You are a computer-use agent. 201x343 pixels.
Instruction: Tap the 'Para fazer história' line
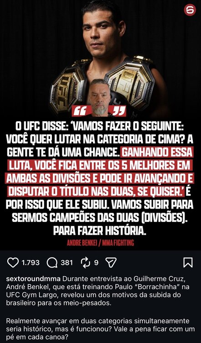click(100, 231)
